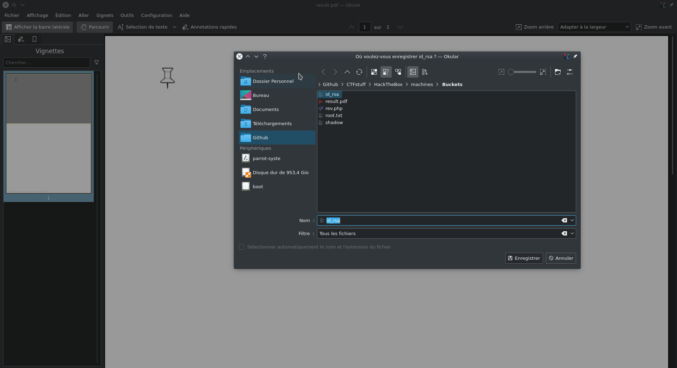Switch file dialog to icons view
This screenshot has height=368, width=677.
point(374,72)
